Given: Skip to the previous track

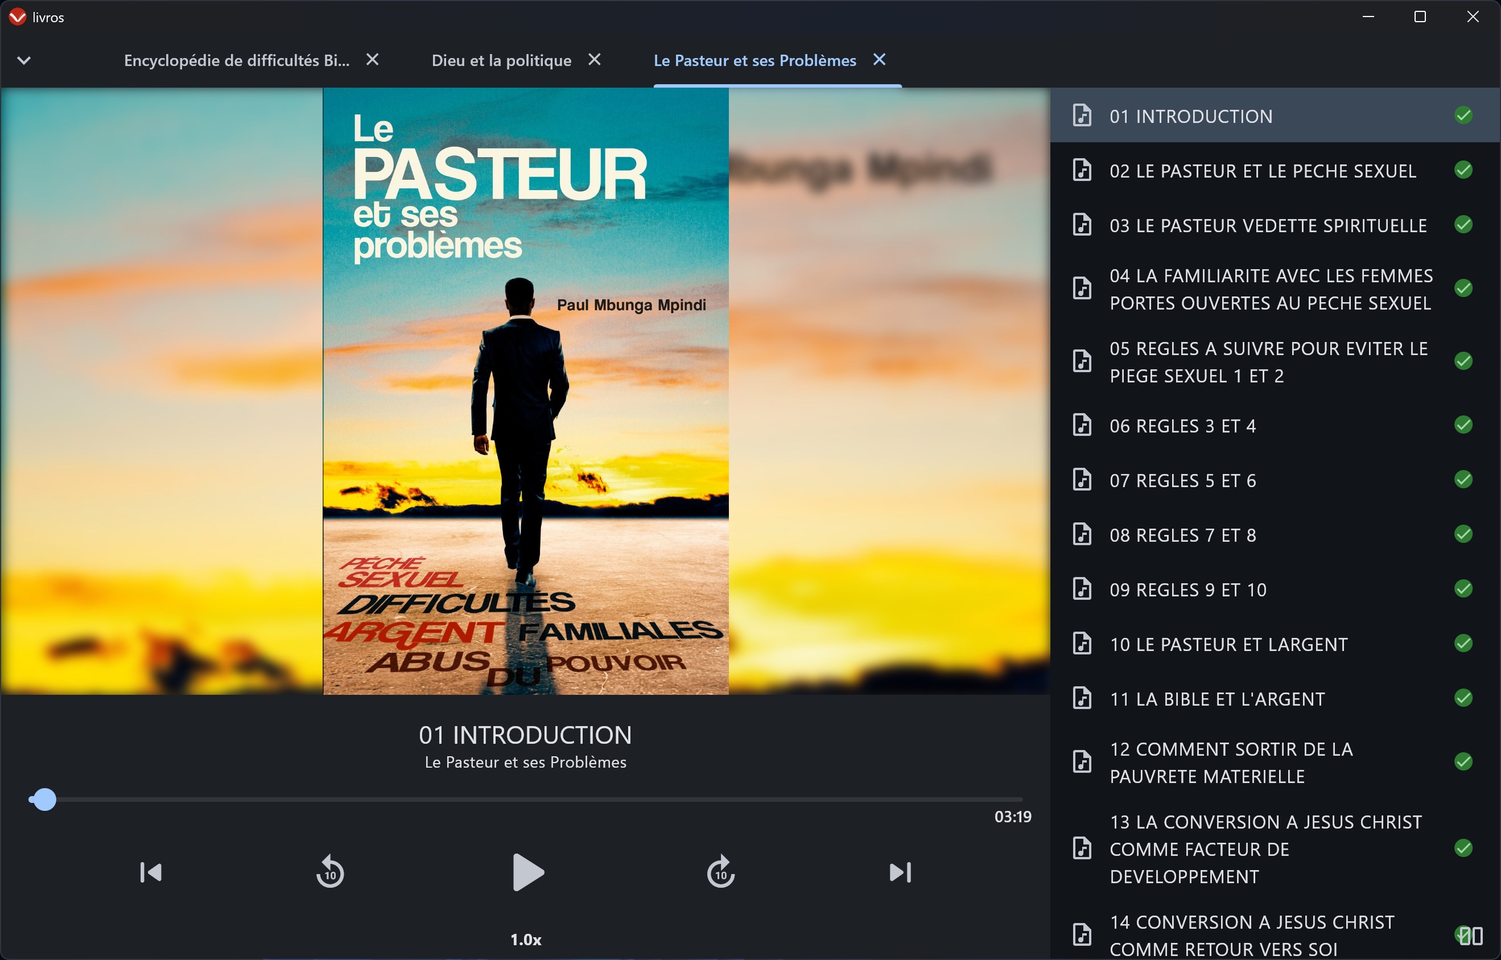Looking at the screenshot, I should pos(151,872).
